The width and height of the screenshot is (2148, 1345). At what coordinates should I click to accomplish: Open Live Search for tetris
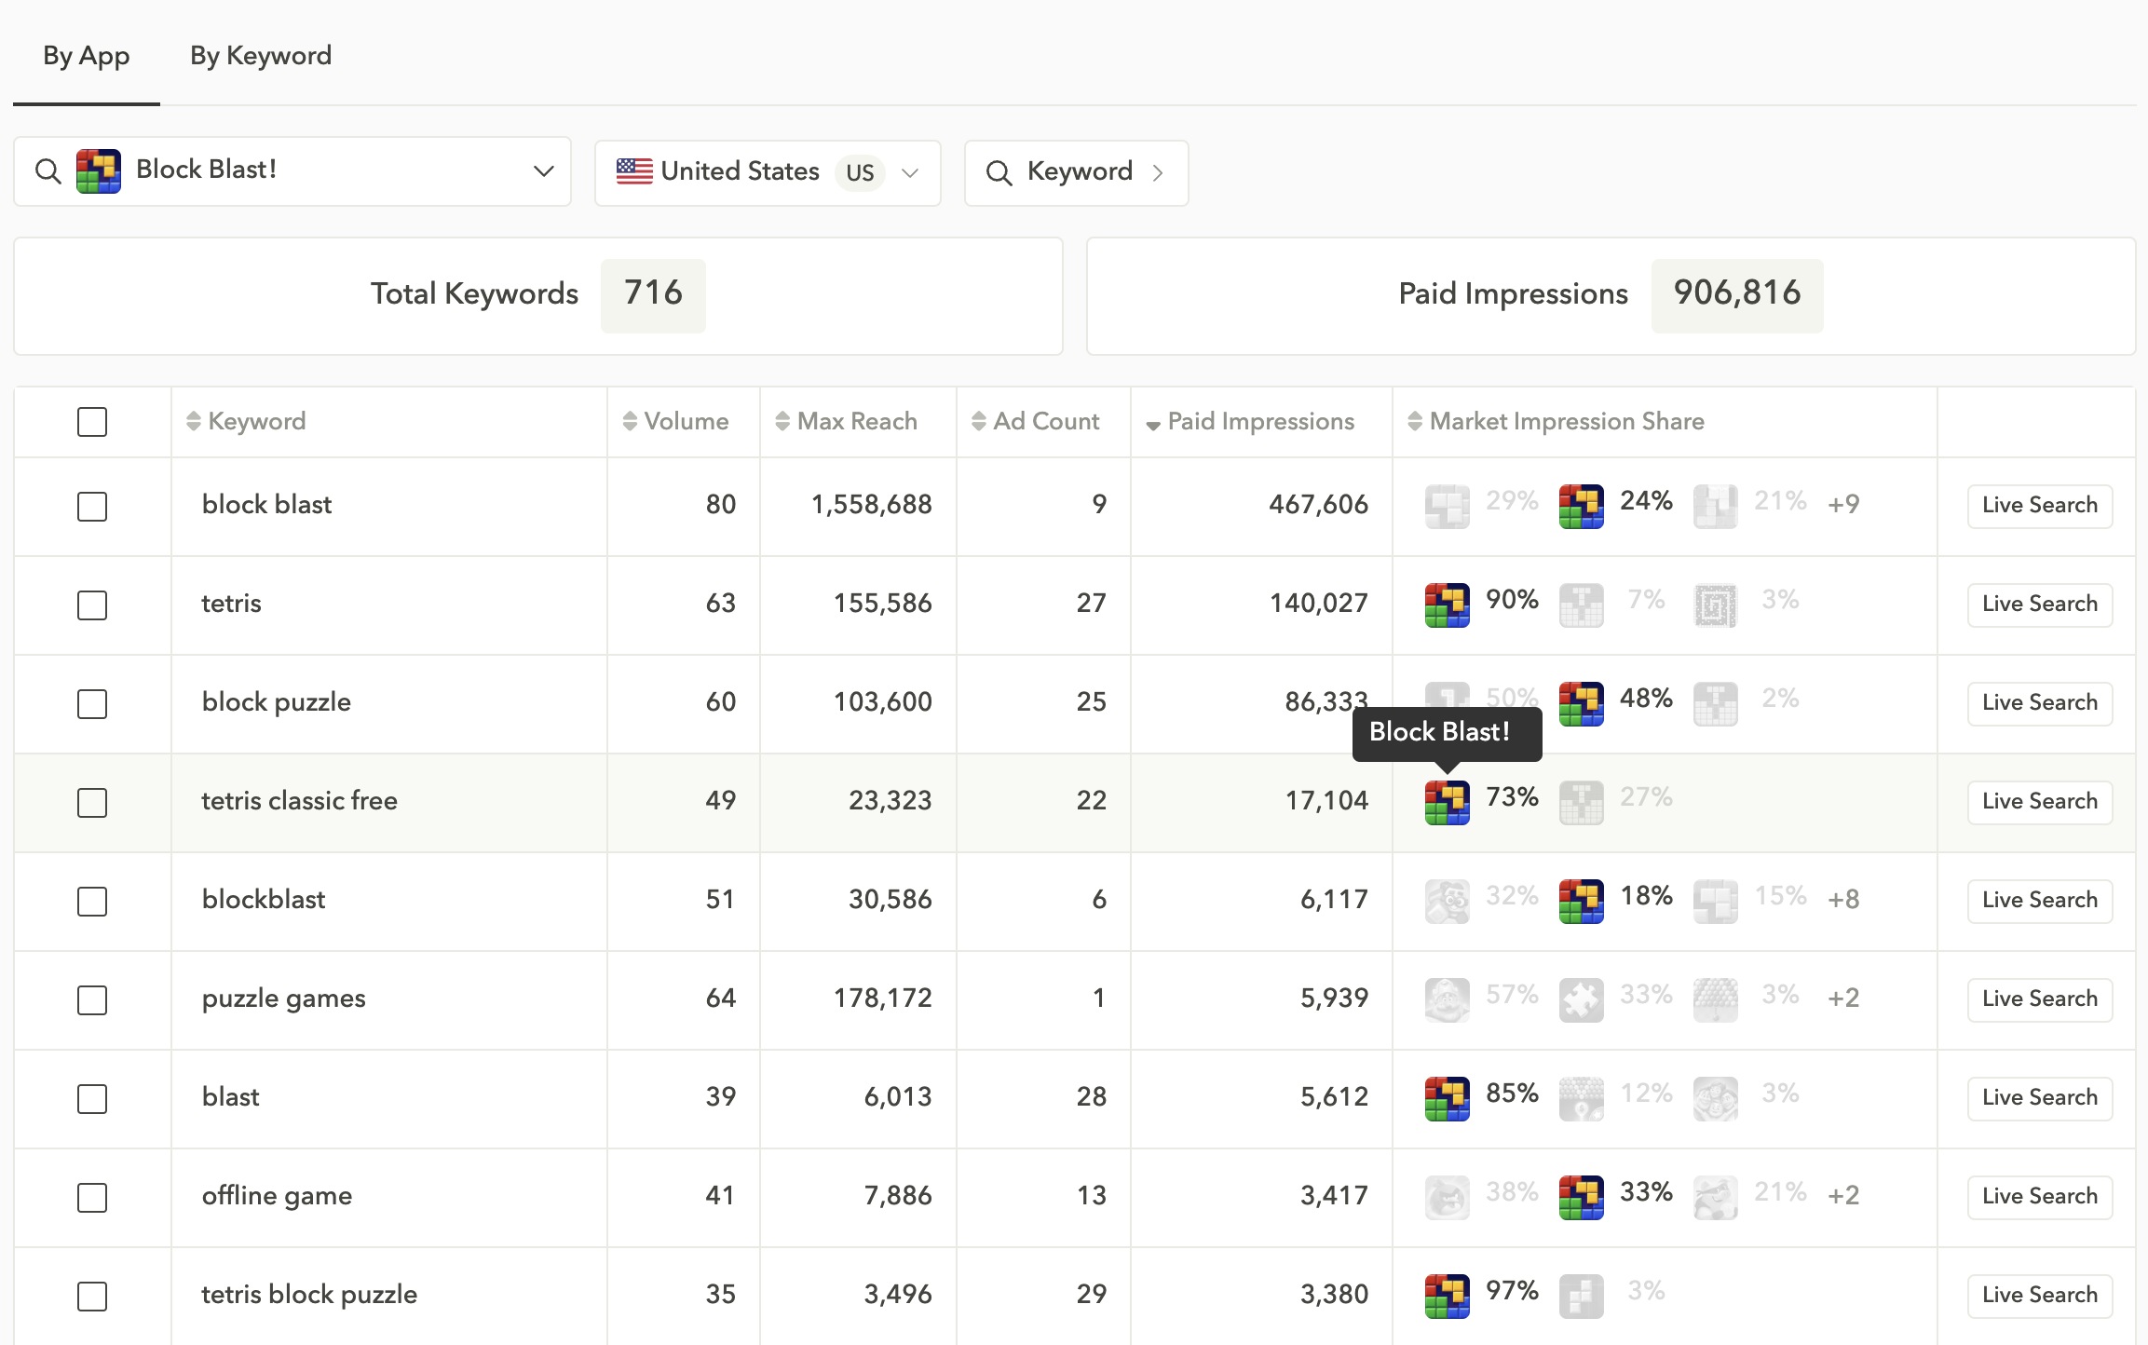point(2040,605)
